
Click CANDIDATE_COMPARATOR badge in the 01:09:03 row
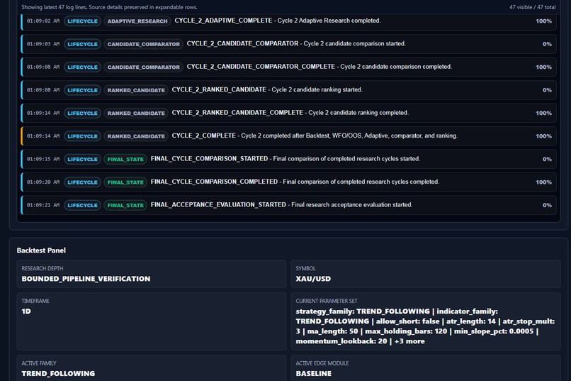pyautogui.click(x=144, y=44)
